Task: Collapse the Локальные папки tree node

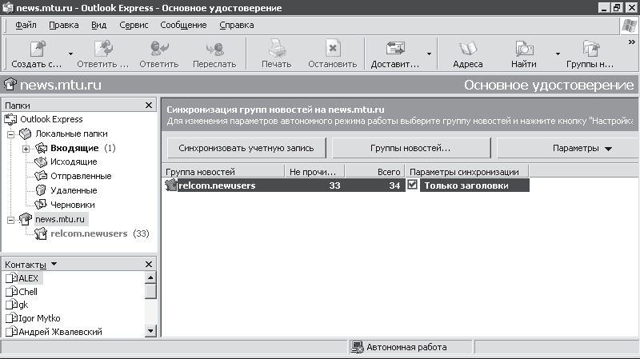Action: tap(11, 134)
